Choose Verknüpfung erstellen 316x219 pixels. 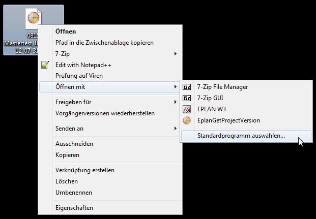[85, 170]
